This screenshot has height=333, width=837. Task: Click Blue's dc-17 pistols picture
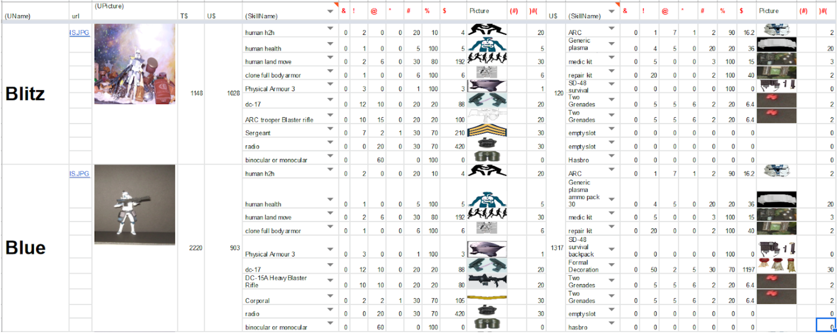pyautogui.click(x=487, y=266)
